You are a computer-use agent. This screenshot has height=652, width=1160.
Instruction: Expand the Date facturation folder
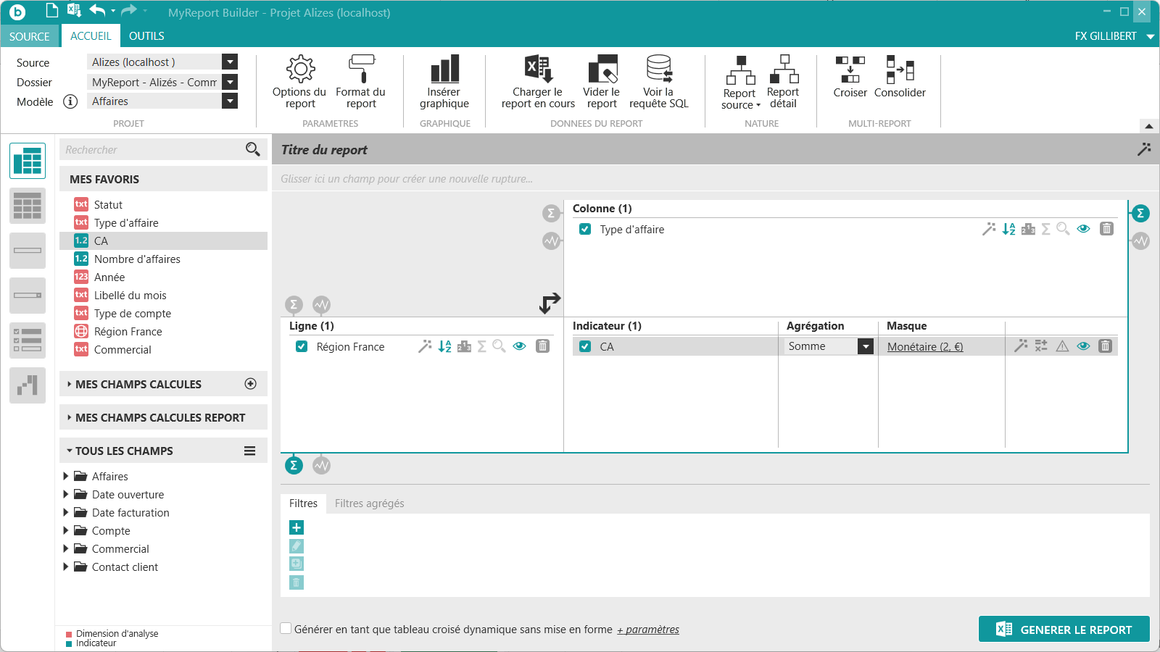(x=66, y=512)
